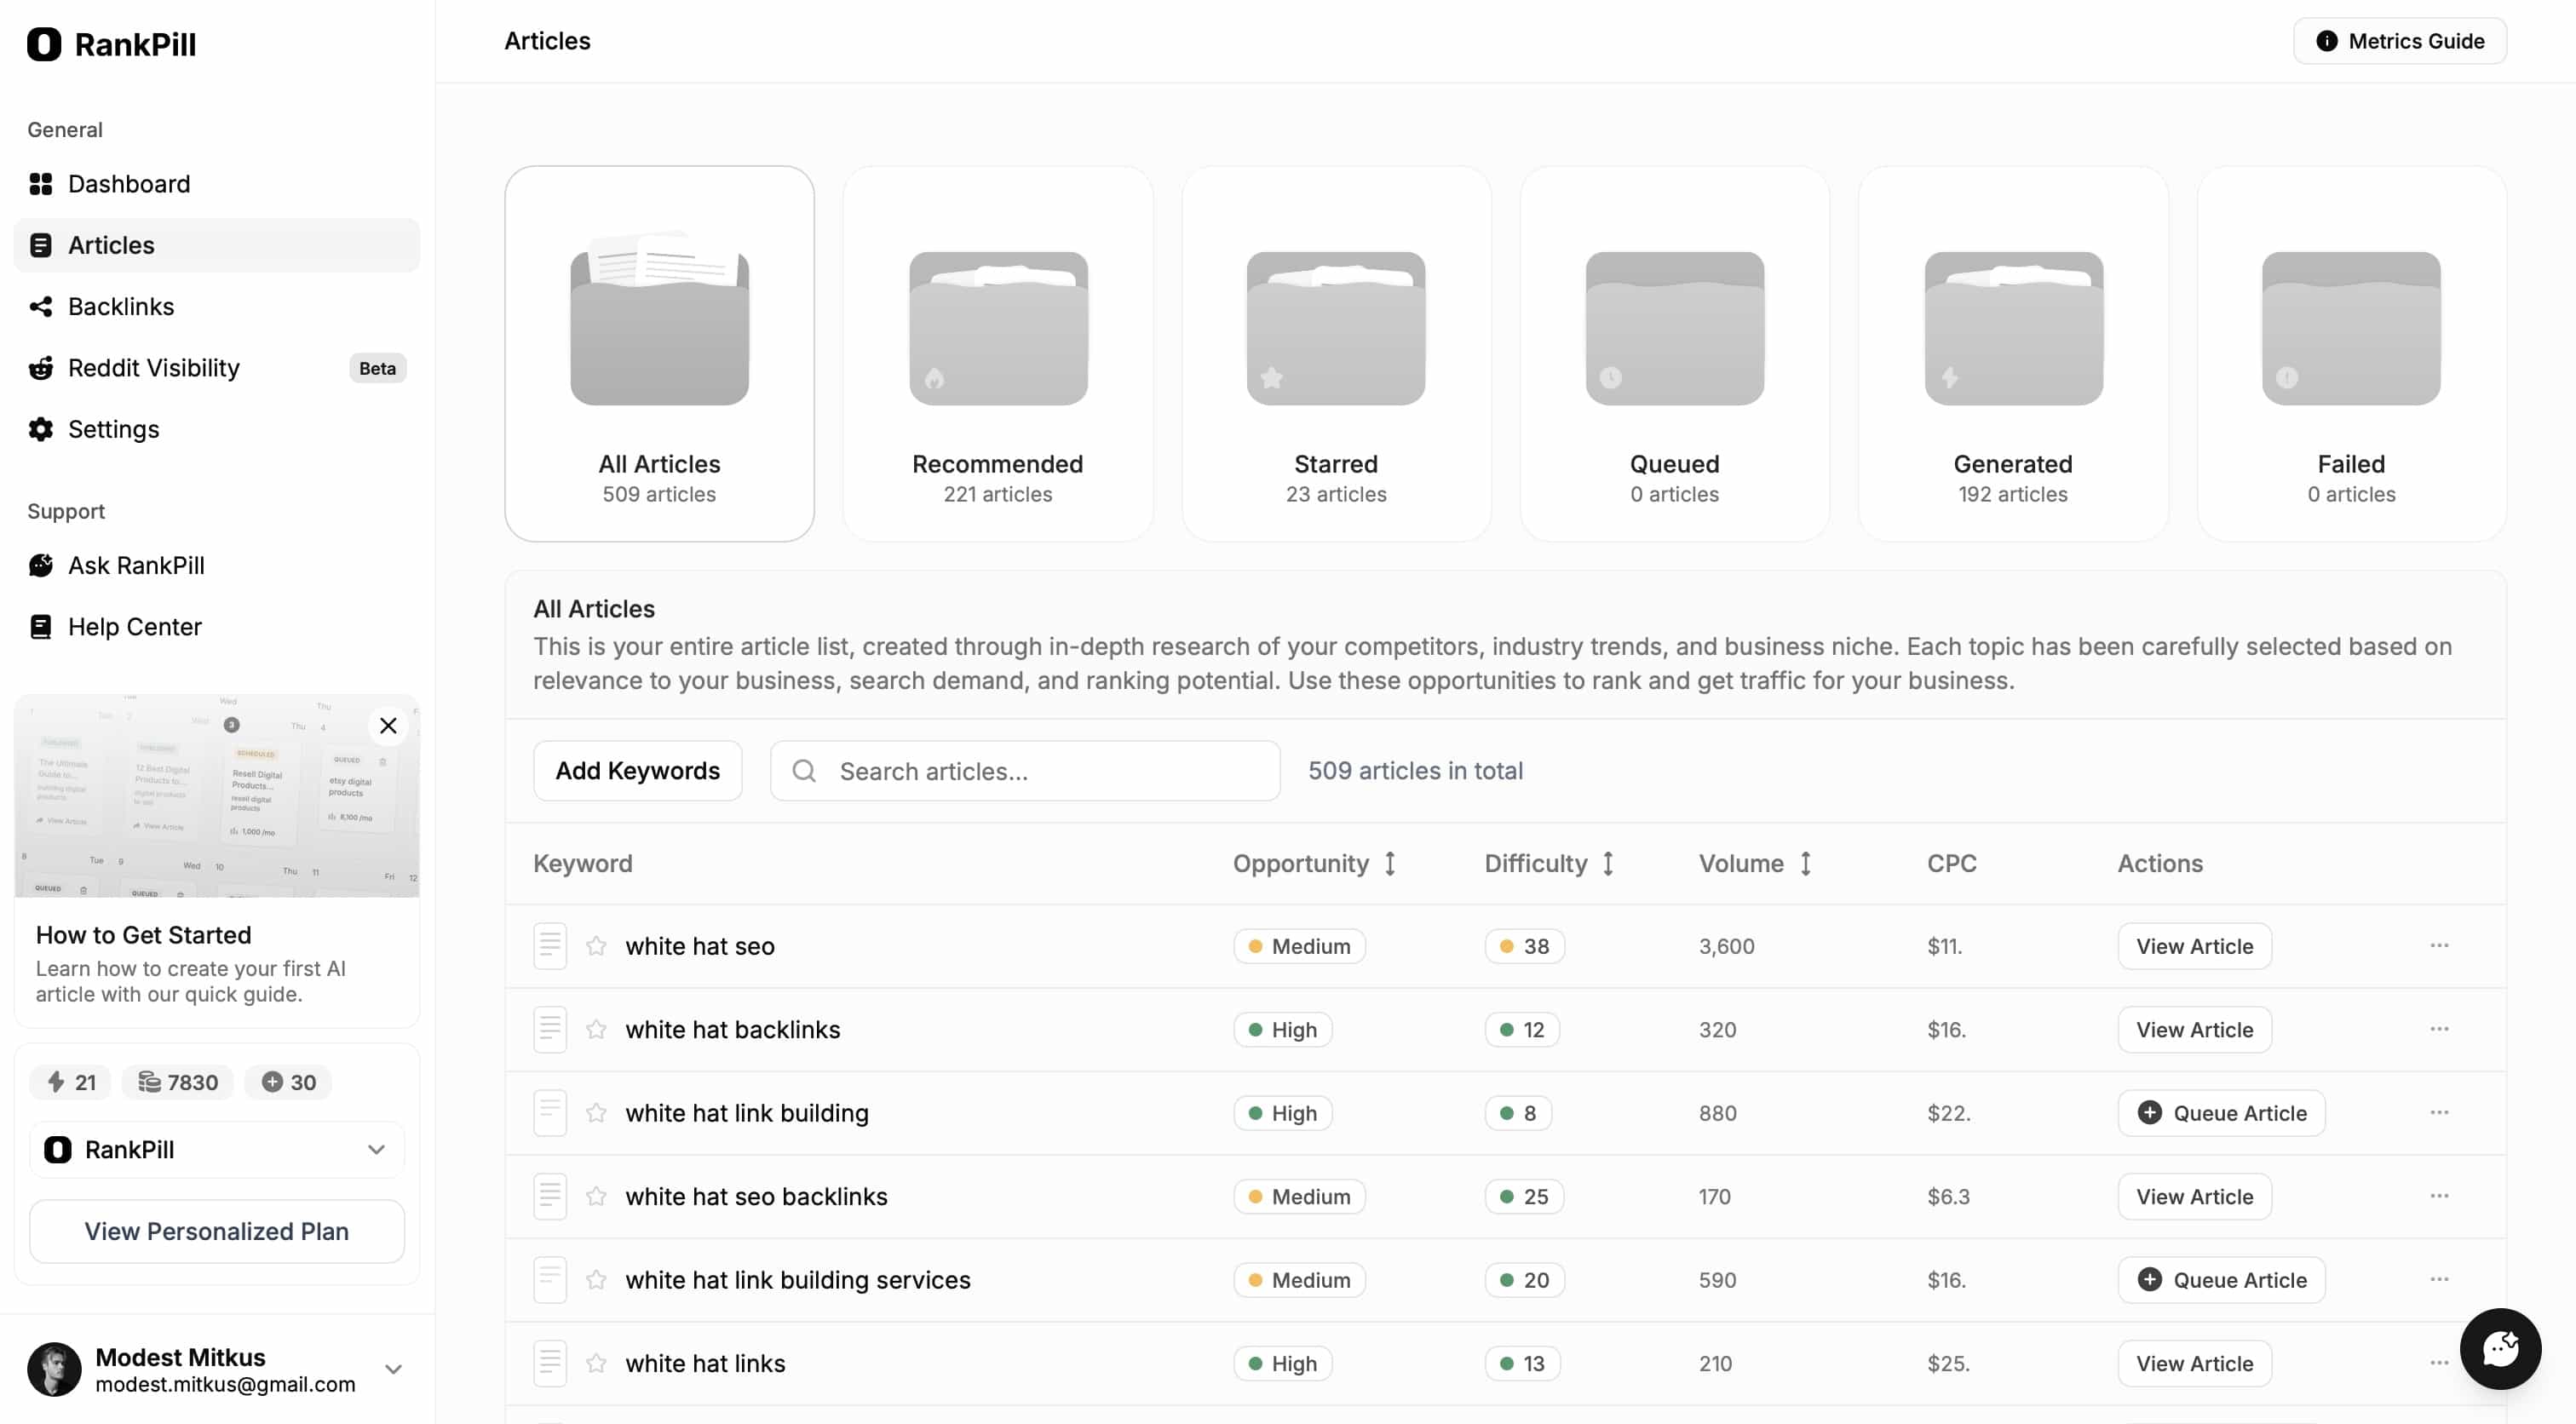This screenshot has height=1424, width=2576.
Task: Open the Dashboard from the sidebar icon
Action: pyautogui.click(x=40, y=184)
